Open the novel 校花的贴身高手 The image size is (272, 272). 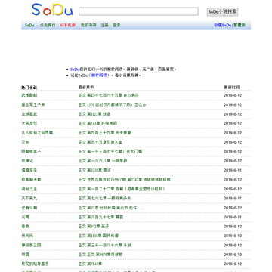(x=35, y=264)
